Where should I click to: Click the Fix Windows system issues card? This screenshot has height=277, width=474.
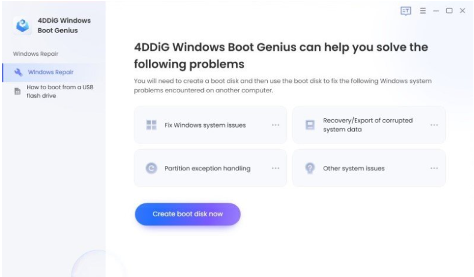(211, 125)
